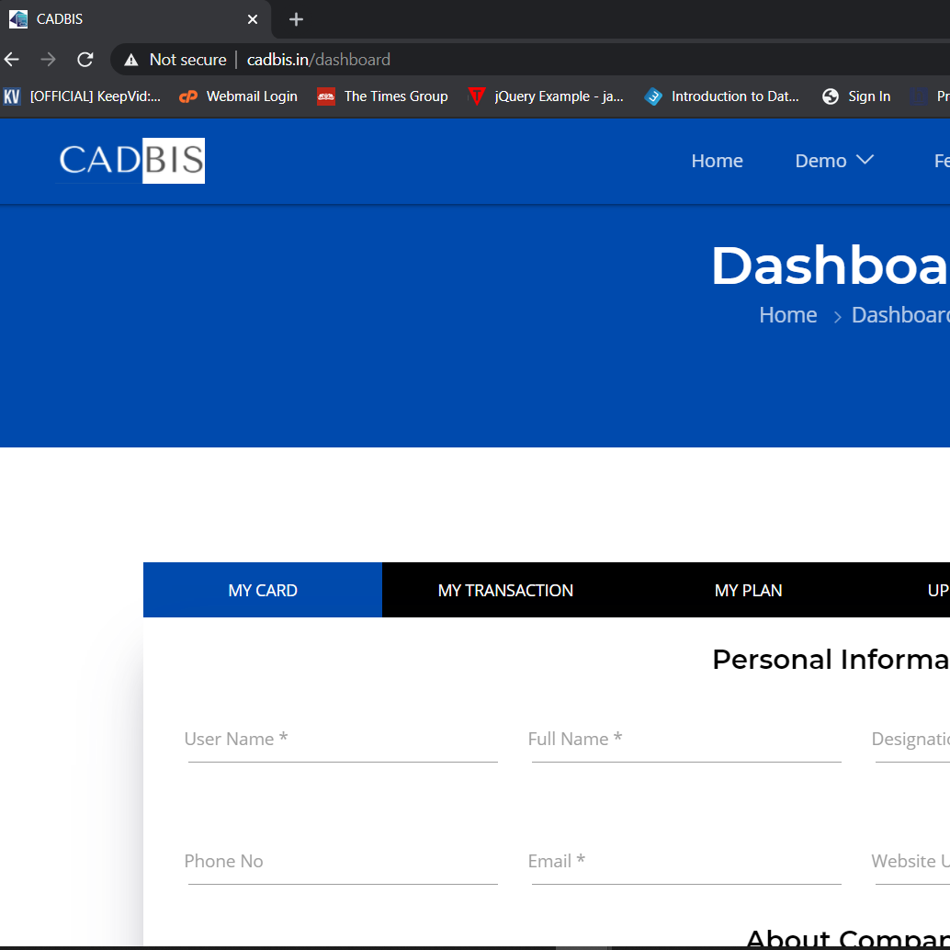The image size is (950, 950).
Task: Focus the User Name input field
Action: click(x=342, y=741)
